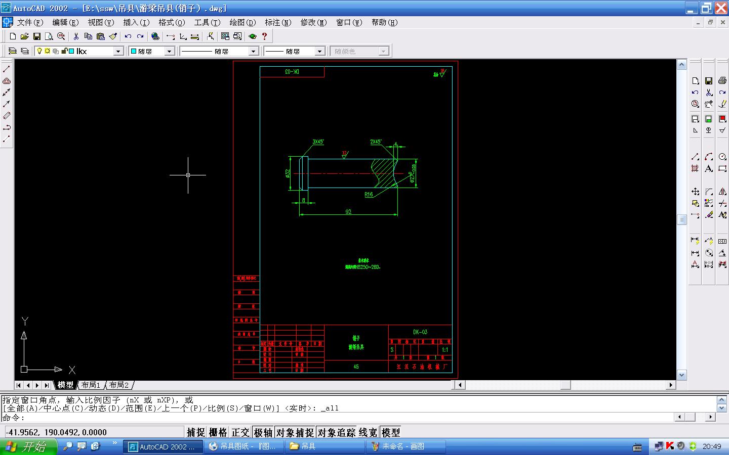
Task: Open 文件(F) menu
Action: (x=30, y=22)
